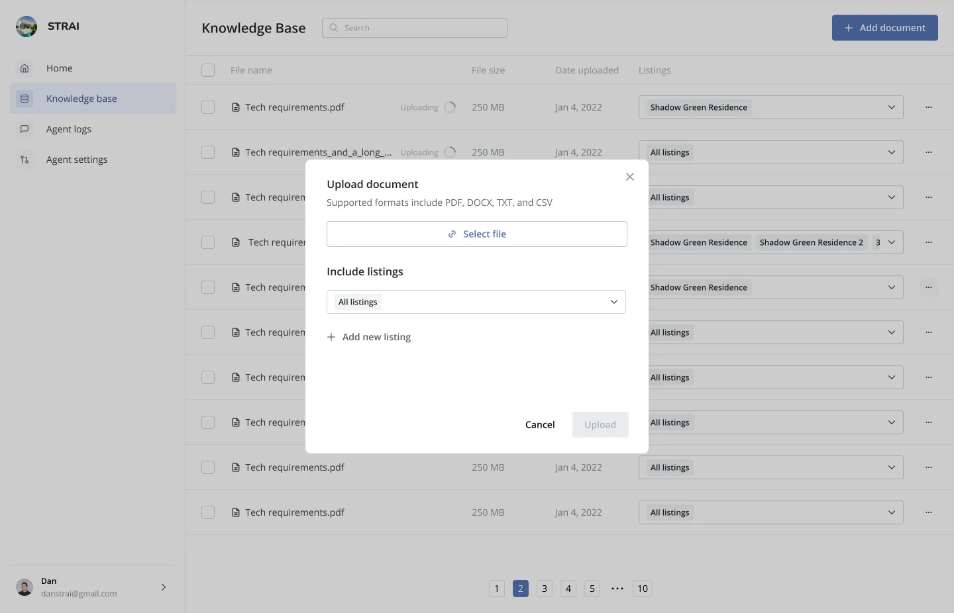Click the Agent settings icon
This screenshot has width=954, height=613.
tap(25, 160)
